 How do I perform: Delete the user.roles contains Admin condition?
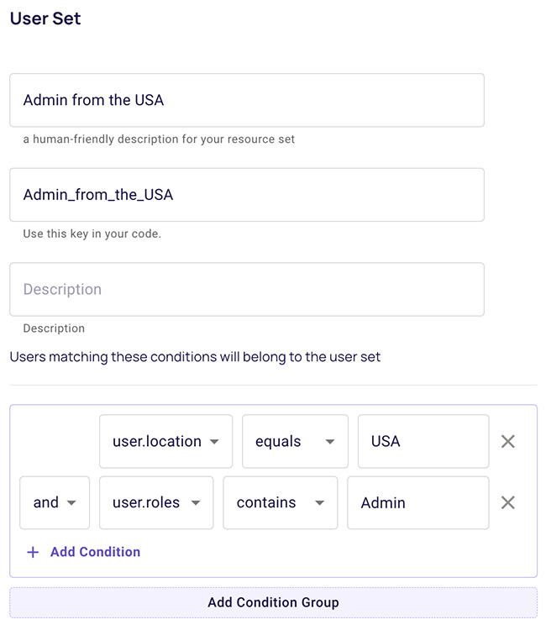[x=507, y=502]
